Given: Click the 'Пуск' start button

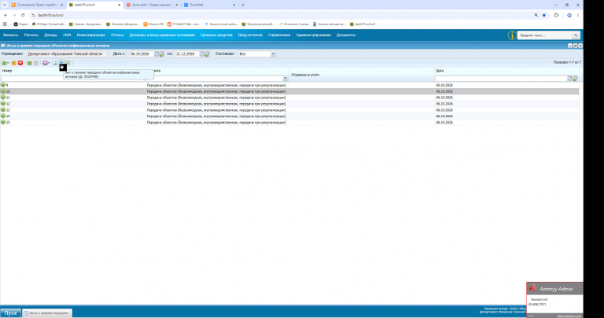Looking at the screenshot, I should [x=10, y=313].
